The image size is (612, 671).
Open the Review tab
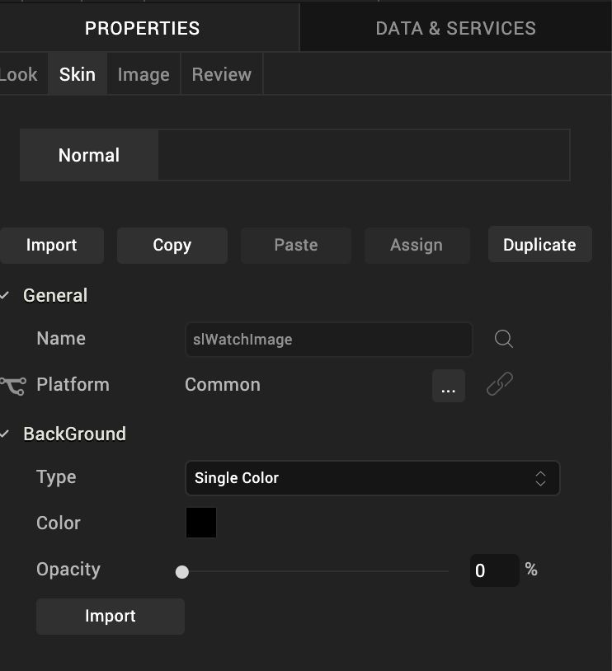point(221,74)
